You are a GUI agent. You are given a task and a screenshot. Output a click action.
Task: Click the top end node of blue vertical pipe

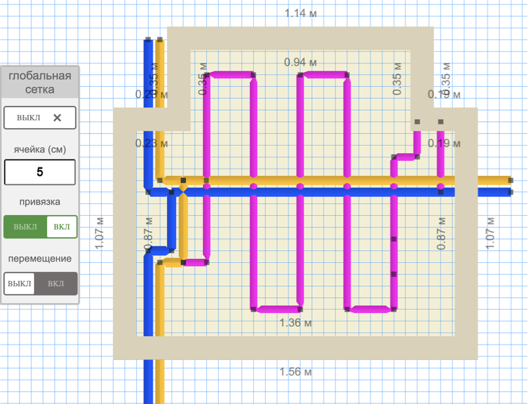(x=148, y=41)
